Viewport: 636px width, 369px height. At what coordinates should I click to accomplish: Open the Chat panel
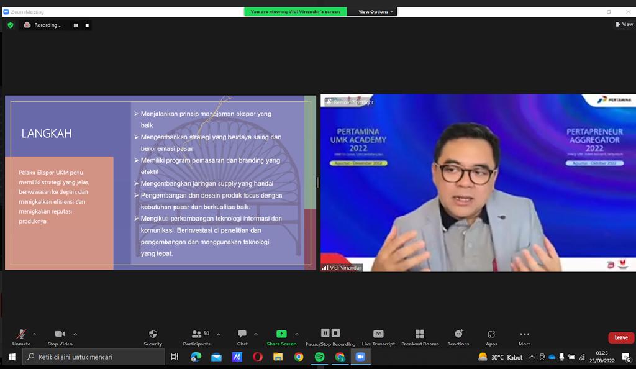coord(242,337)
